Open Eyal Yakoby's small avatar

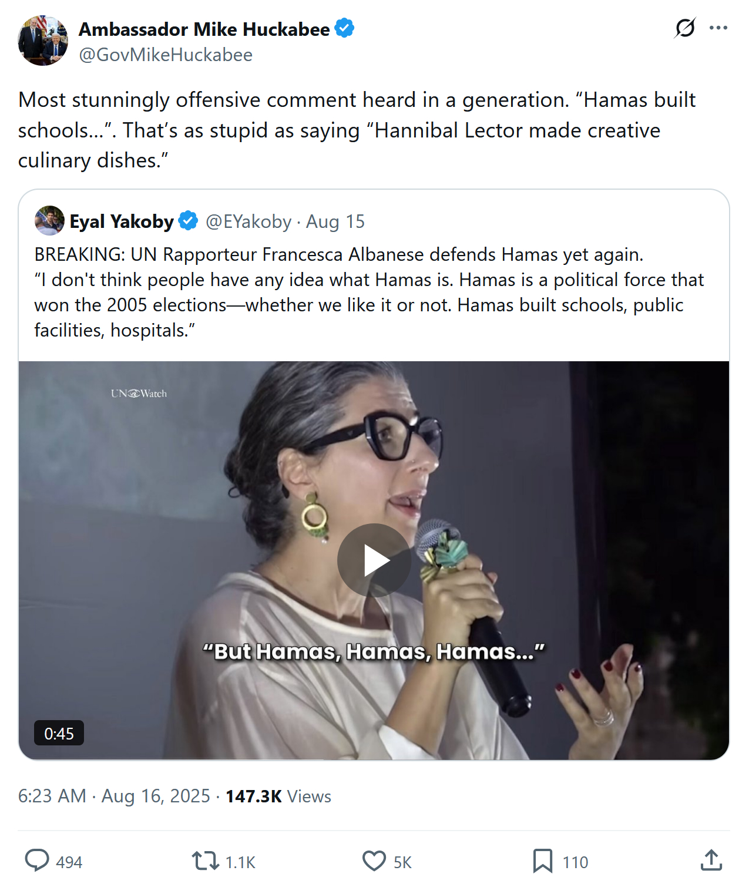(x=49, y=221)
